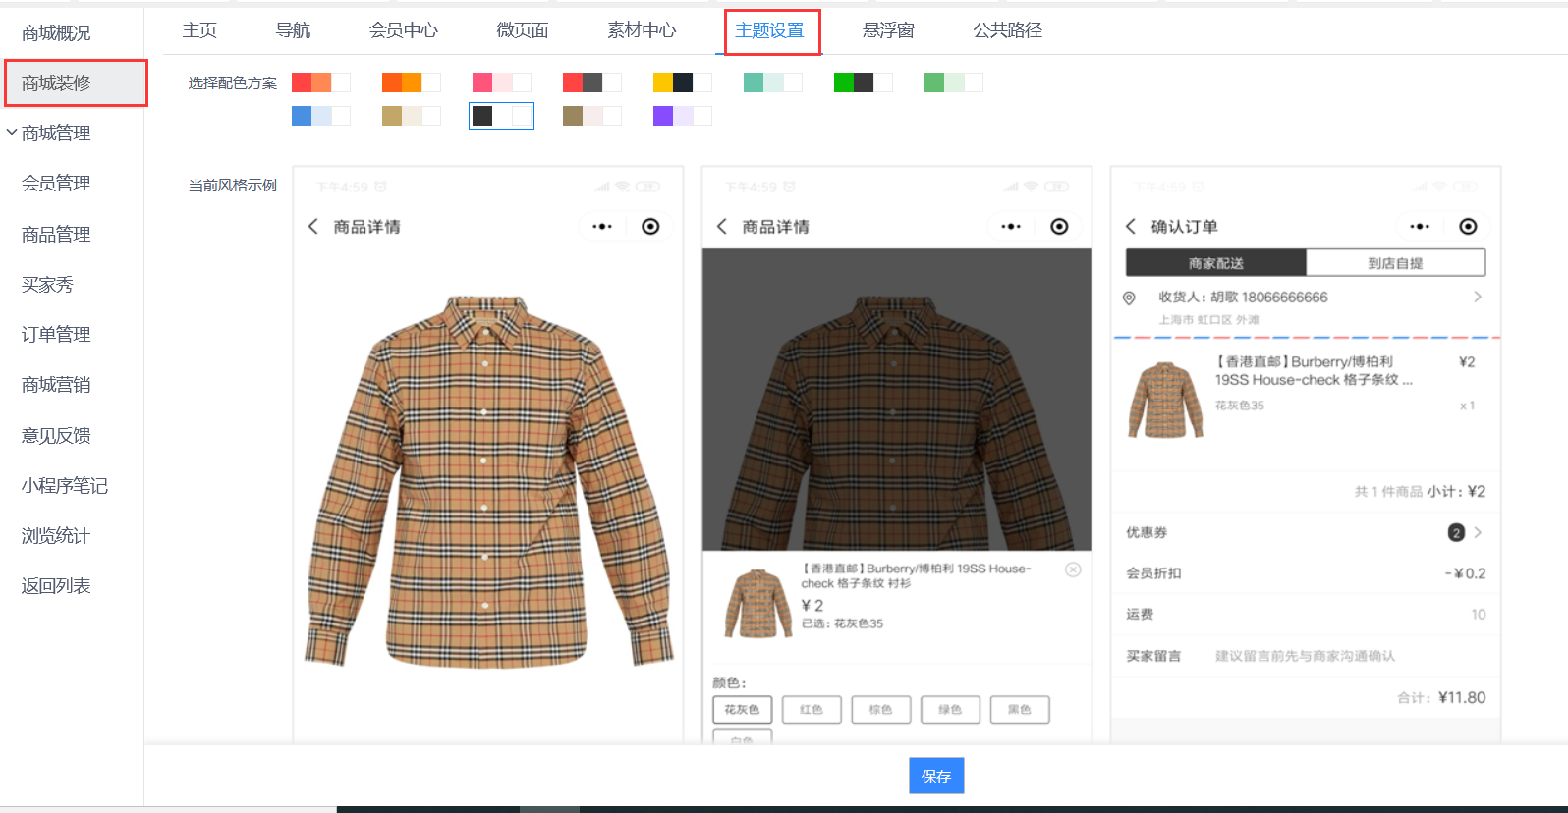Switch to the 微页面 tab
Screen dimensions: 1568x813
523,30
